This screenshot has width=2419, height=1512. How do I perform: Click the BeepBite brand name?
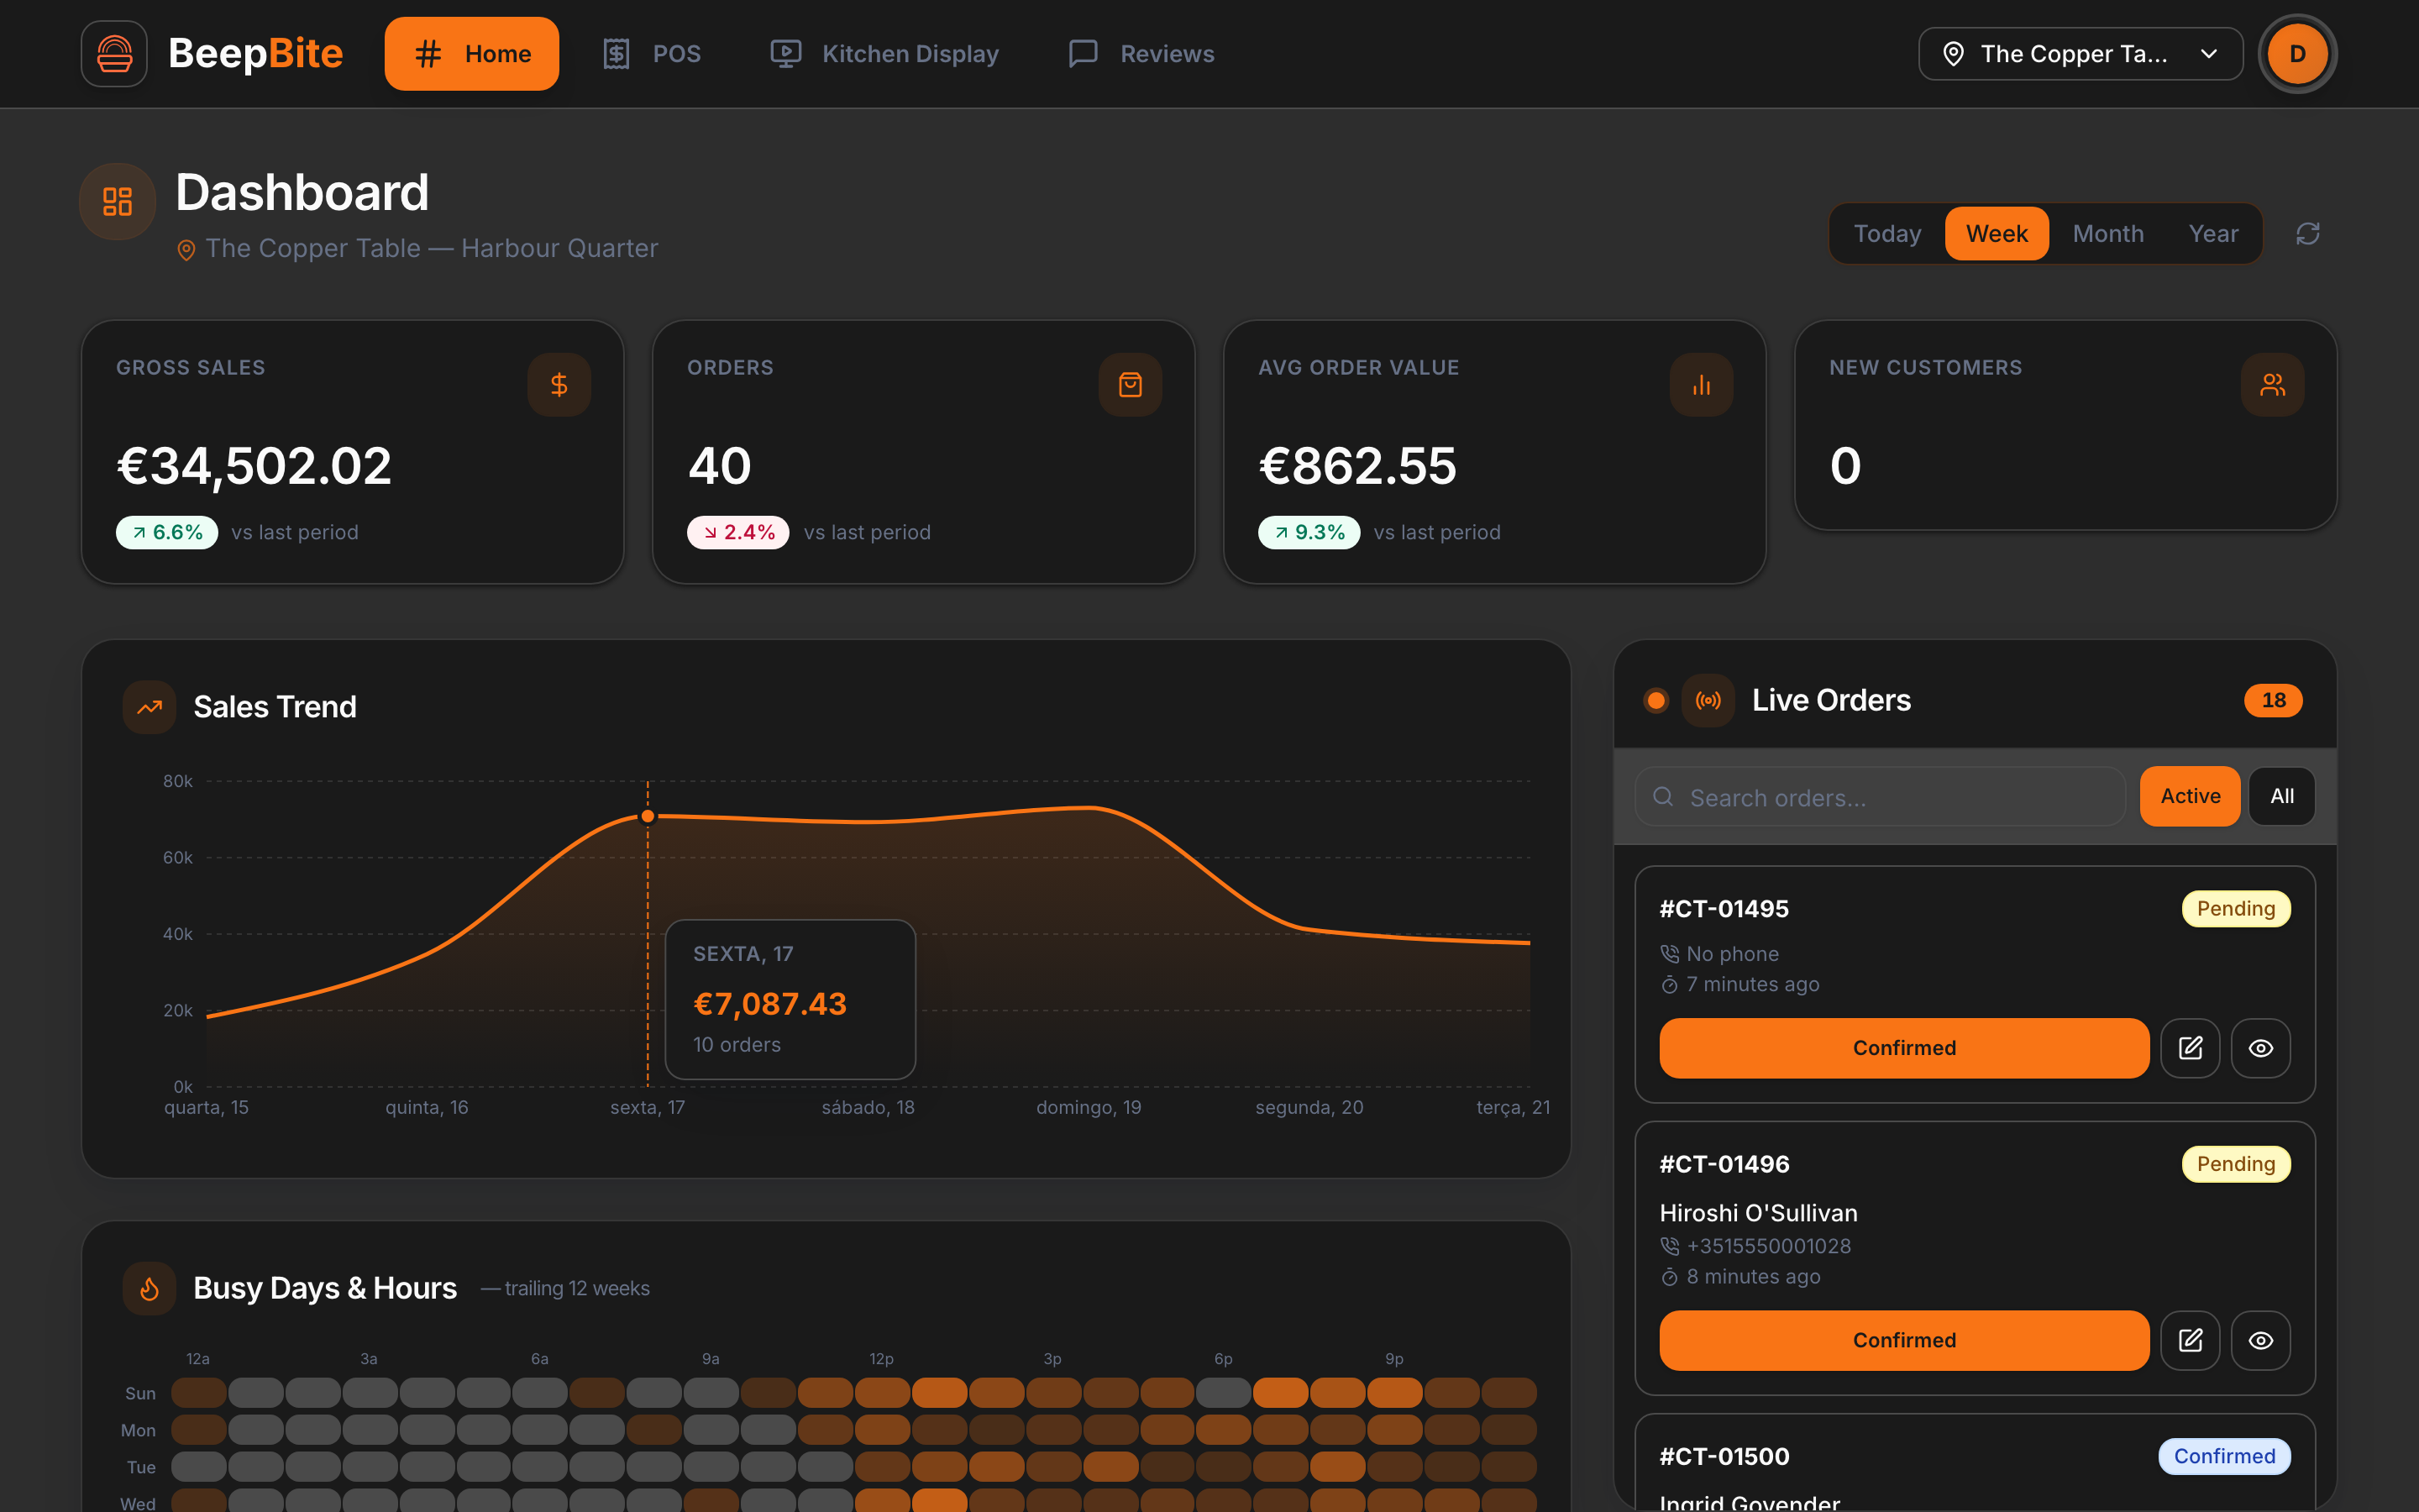pos(256,53)
